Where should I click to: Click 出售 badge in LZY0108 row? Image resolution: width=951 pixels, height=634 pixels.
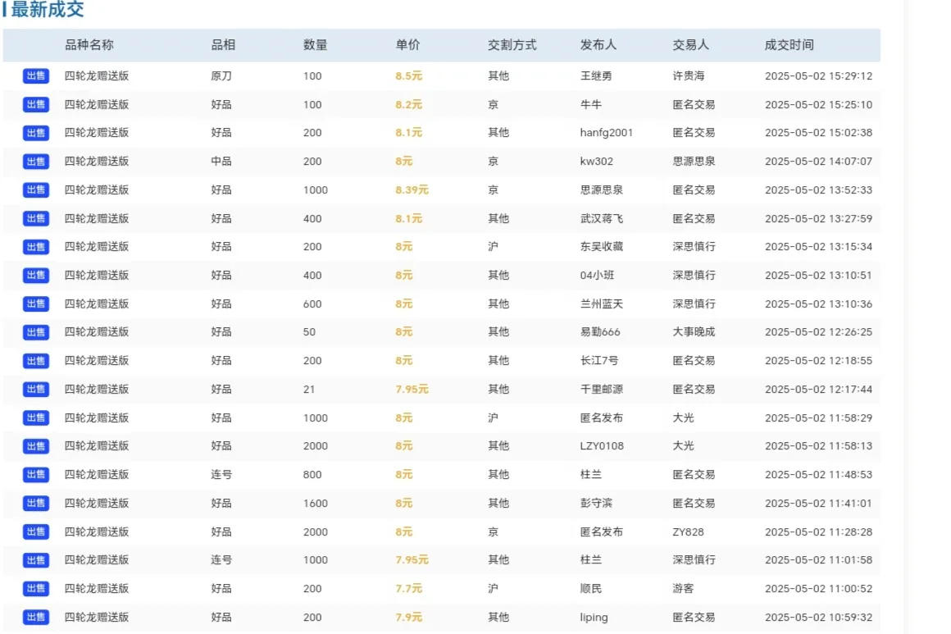36,446
